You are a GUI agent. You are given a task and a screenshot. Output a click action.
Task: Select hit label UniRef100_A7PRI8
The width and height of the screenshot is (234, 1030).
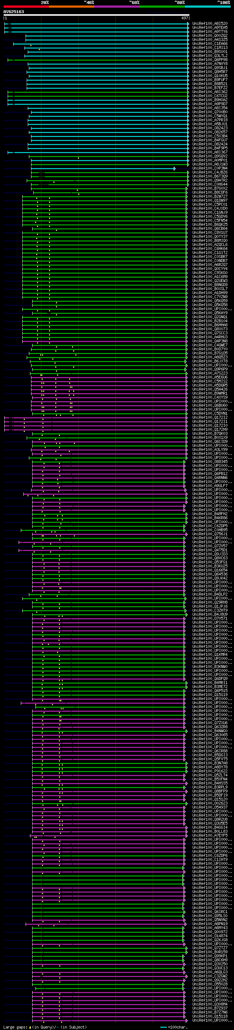(x=210, y=120)
